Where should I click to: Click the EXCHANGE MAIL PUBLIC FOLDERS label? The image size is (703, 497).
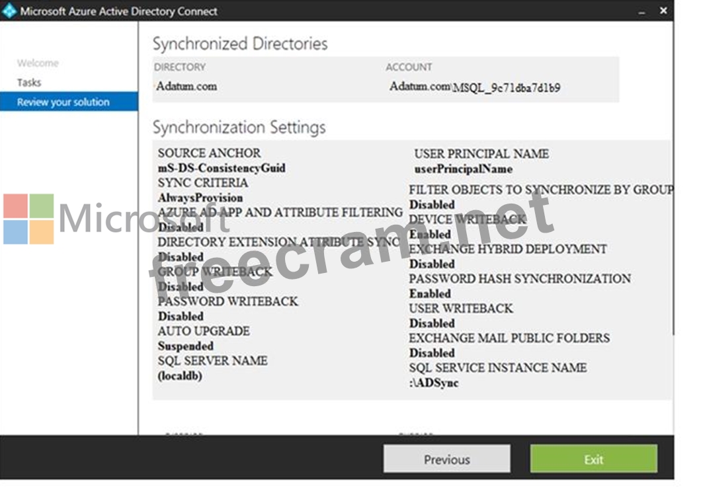pos(509,338)
